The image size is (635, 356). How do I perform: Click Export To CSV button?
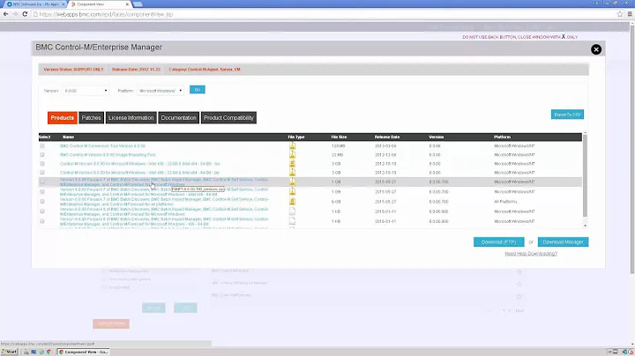click(567, 115)
